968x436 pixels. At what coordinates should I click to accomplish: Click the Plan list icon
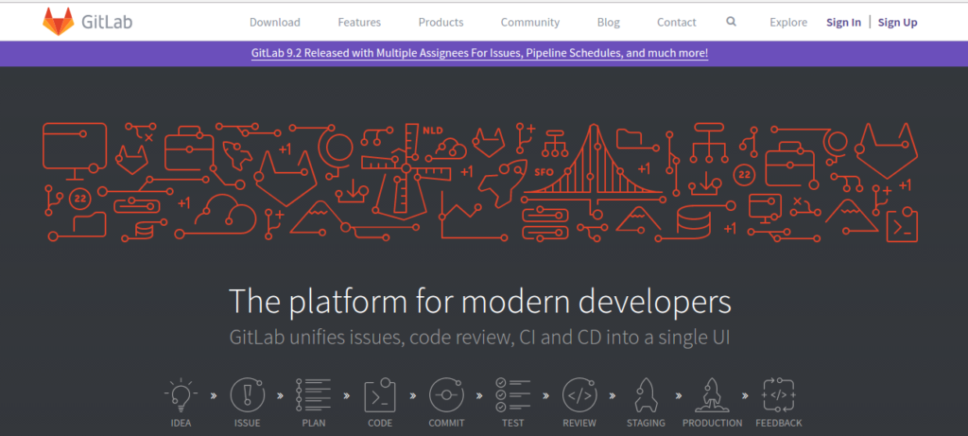313,392
